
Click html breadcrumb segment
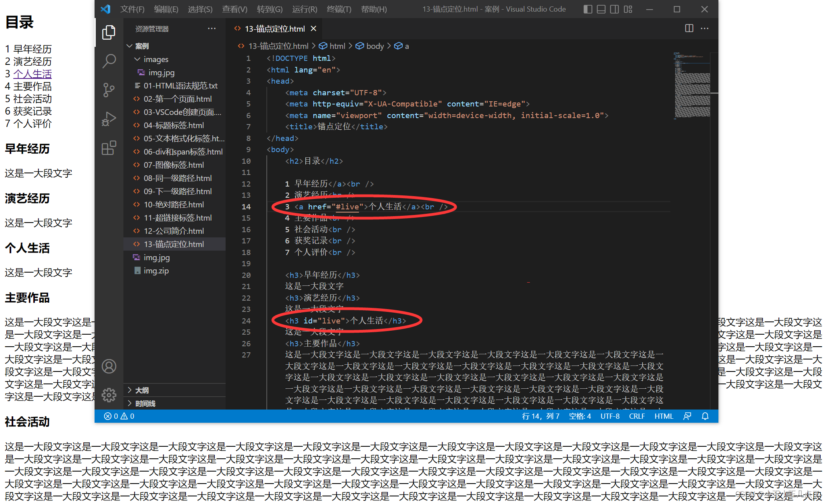[332, 46]
